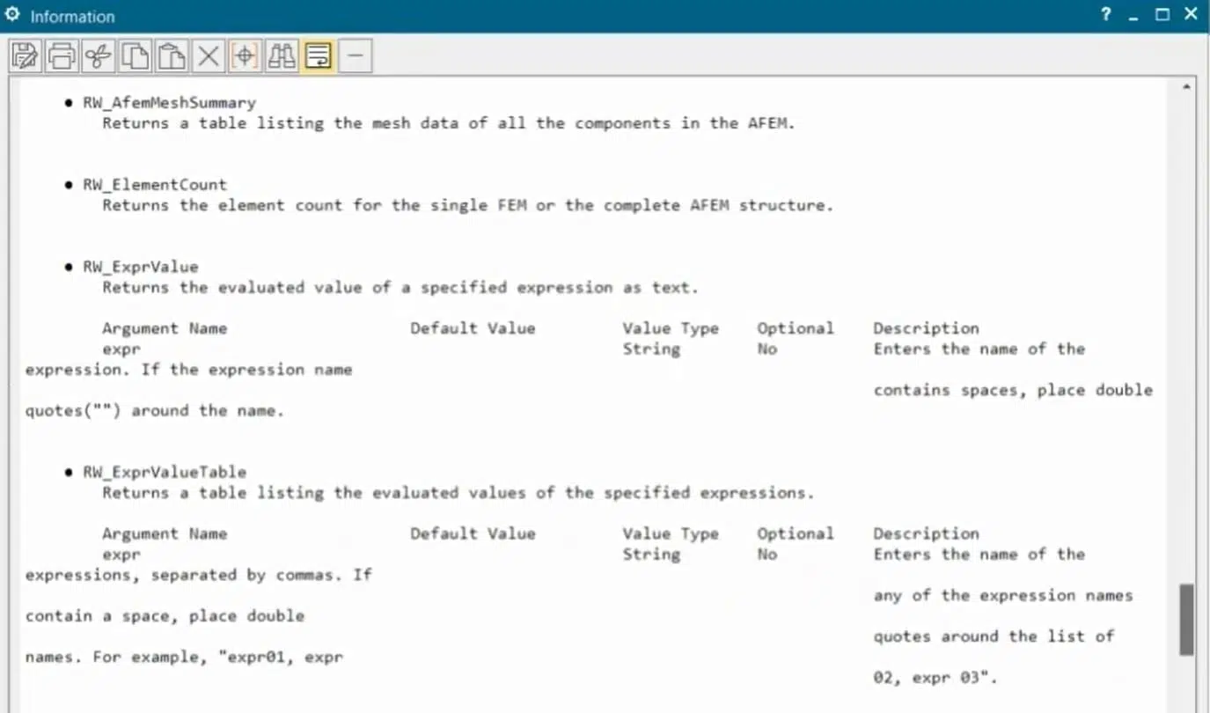Click the RW_AfemMeshSummary entry

(169, 103)
